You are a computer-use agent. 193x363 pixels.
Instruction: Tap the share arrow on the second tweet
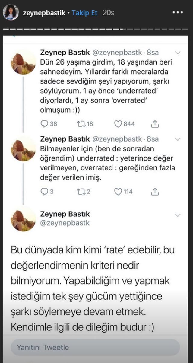point(155,191)
